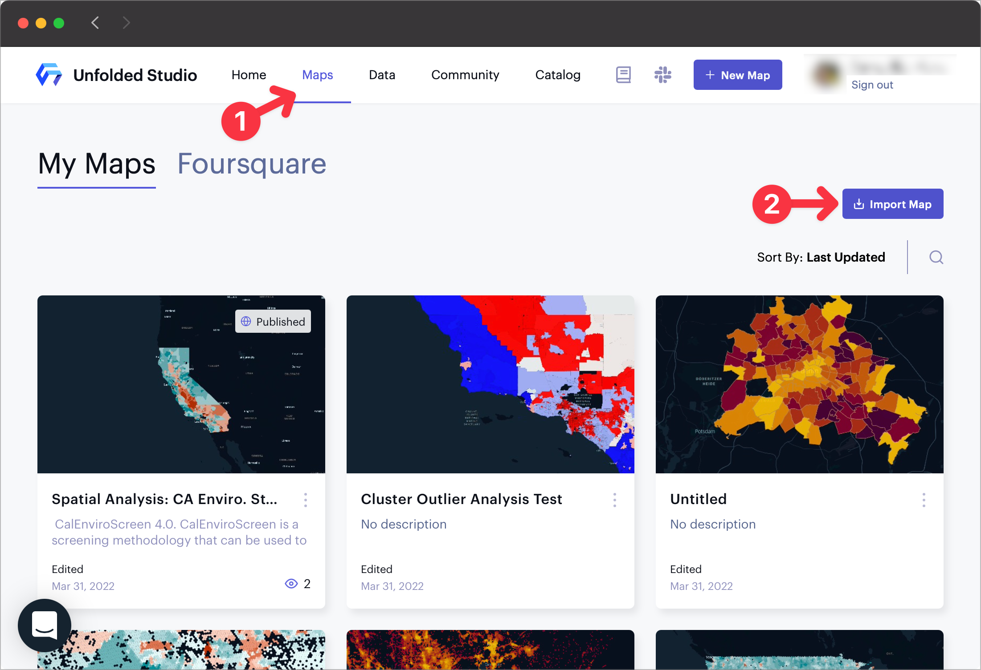Open the documentation book icon
Image resolution: width=981 pixels, height=670 pixels.
623,75
